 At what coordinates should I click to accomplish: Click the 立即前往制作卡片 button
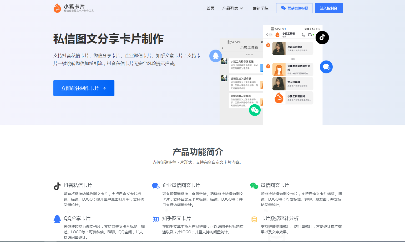coord(84,88)
